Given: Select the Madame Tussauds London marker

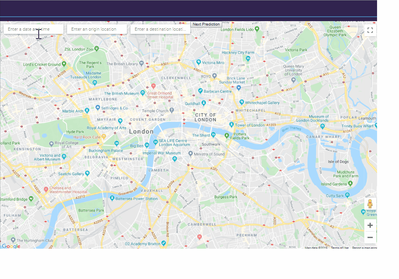Looking at the screenshot, I should click(95, 83).
